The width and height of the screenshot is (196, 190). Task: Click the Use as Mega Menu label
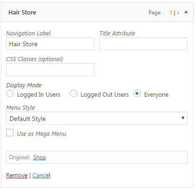coord(41,134)
